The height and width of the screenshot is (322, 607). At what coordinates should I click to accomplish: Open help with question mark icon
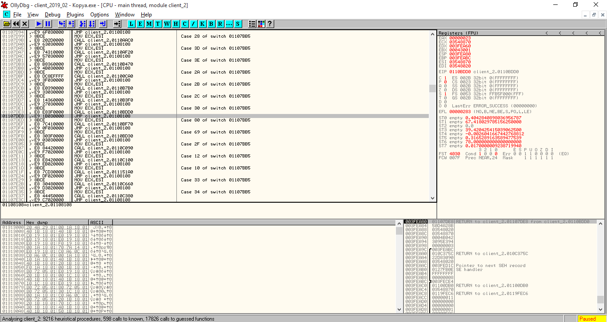pos(270,24)
